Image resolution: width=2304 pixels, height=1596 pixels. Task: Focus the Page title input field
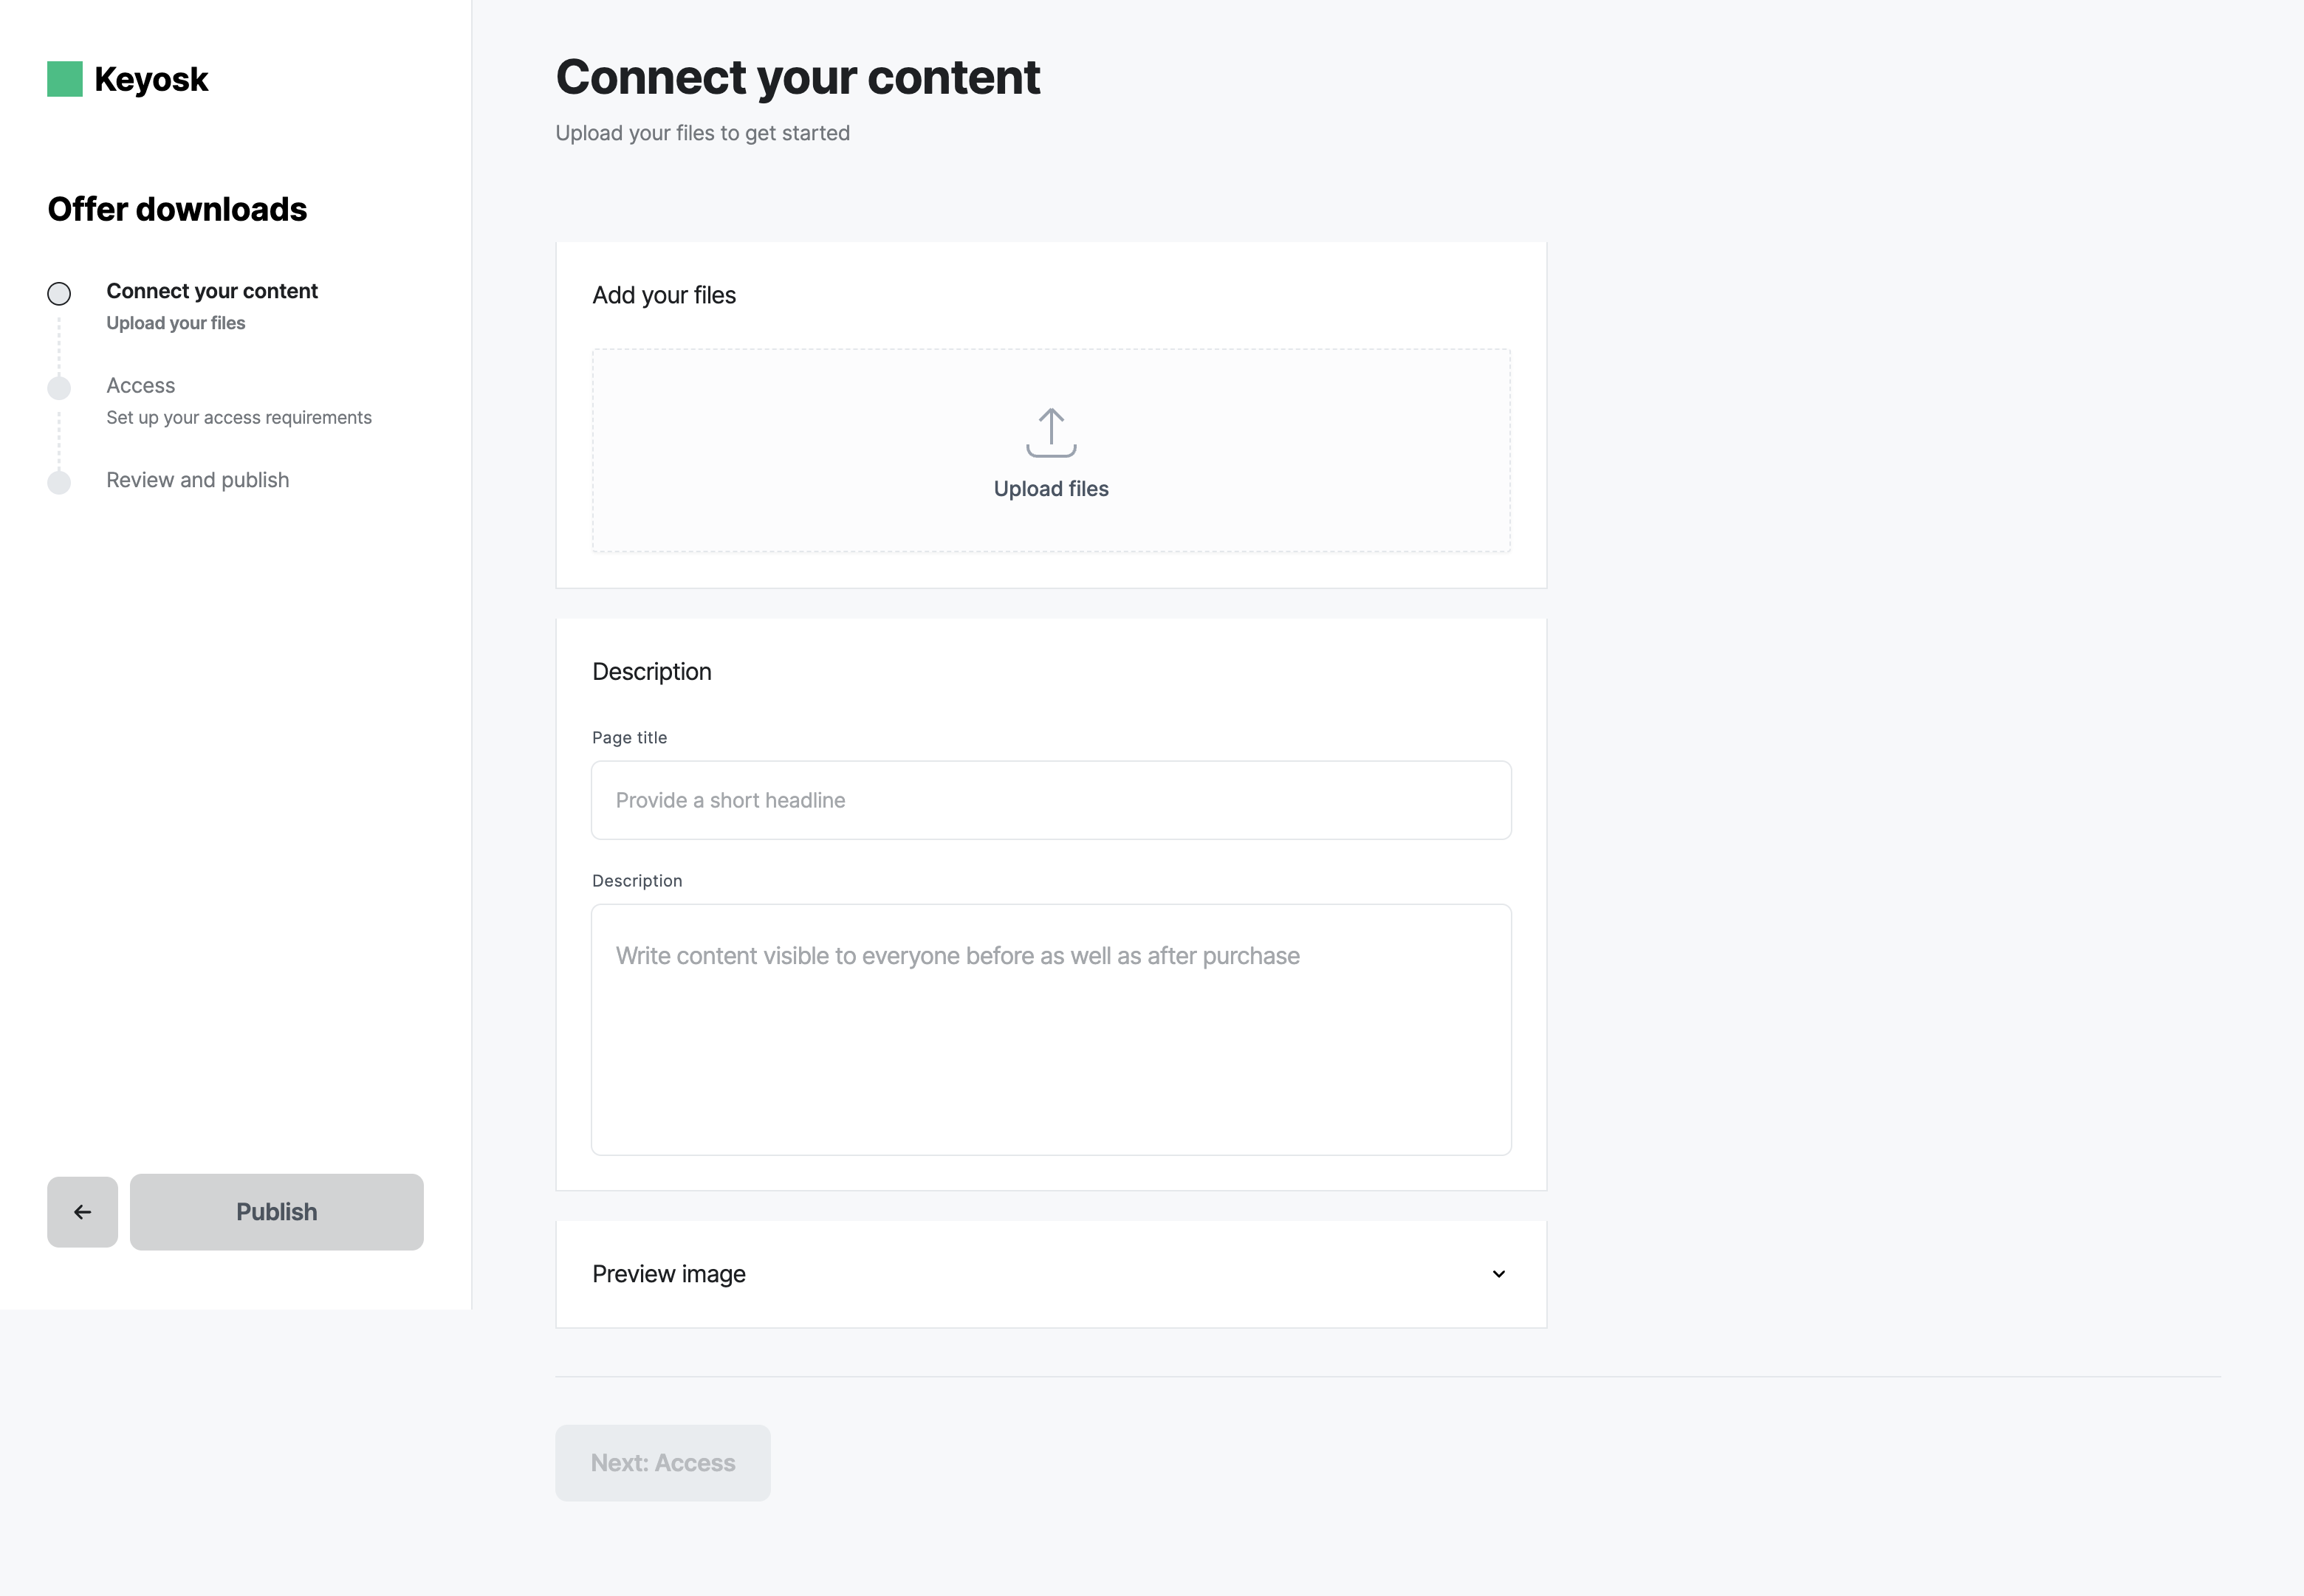point(1050,800)
